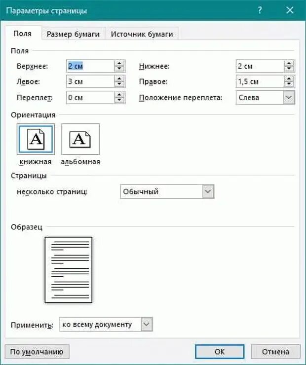Click the Правое label
The height and width of the screenshot is (365, 306).
point(153,82)
